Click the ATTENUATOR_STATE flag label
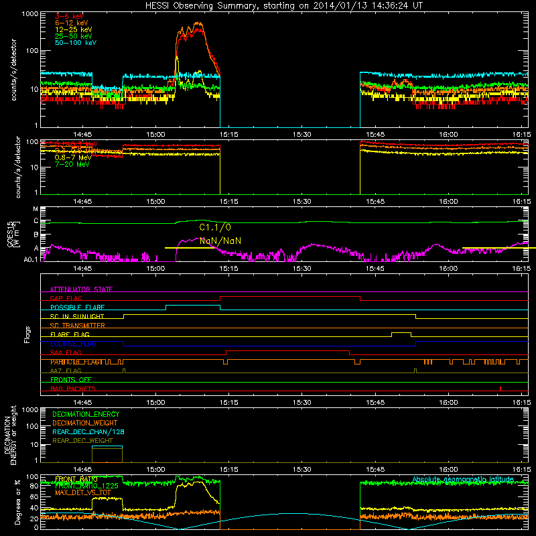This screenshot has width=536, height=536. 81,289
